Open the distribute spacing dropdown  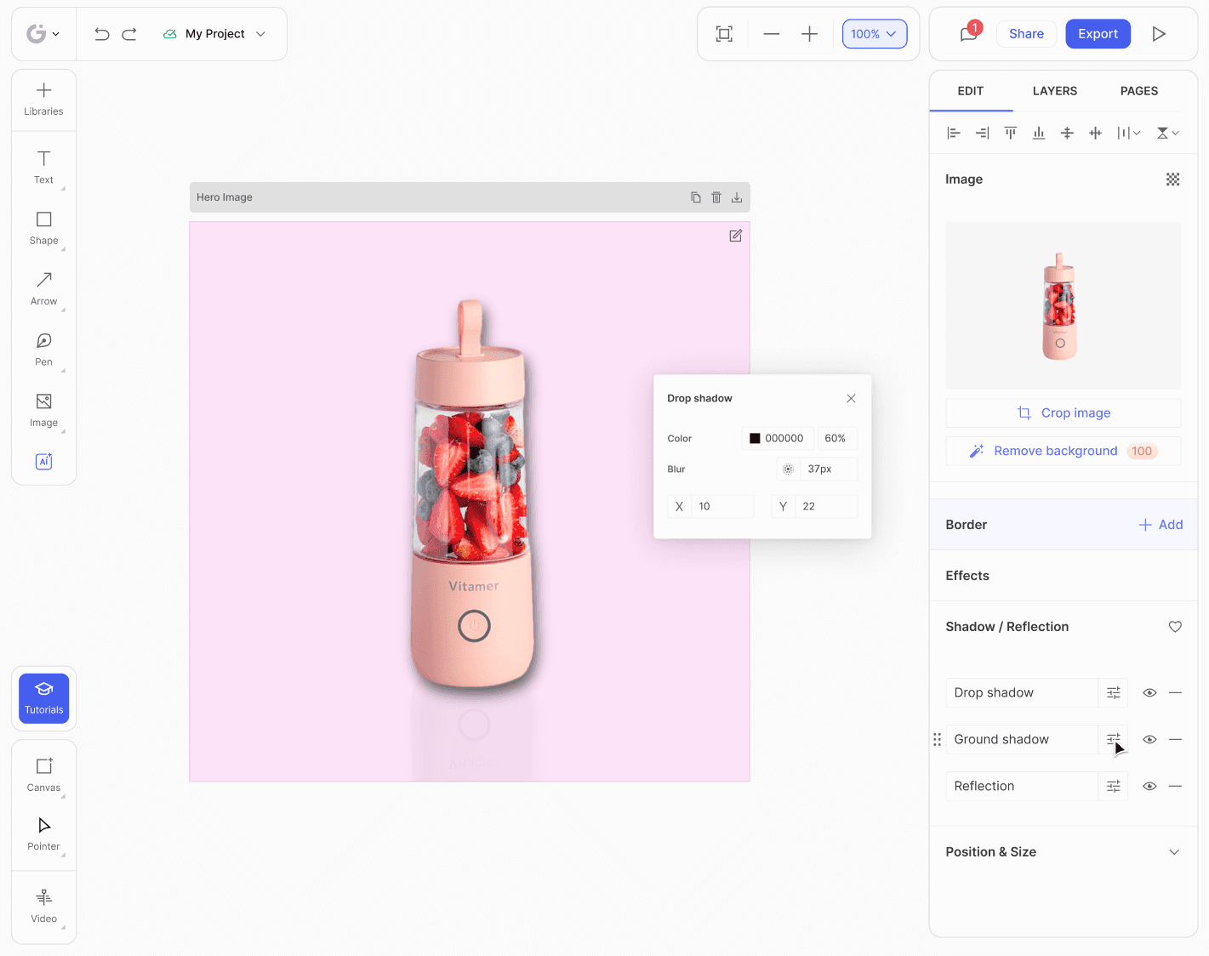coord(1128,133)
